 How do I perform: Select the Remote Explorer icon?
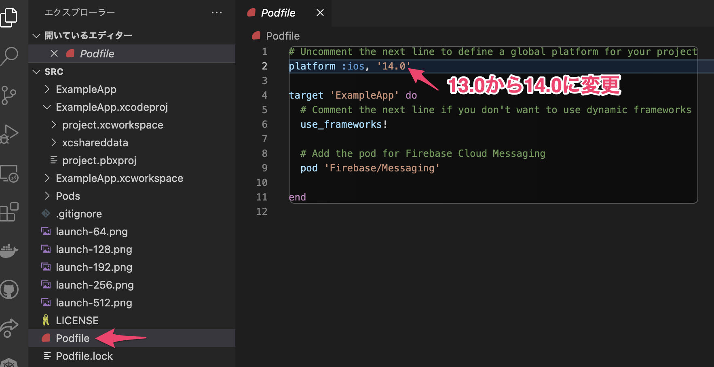(x=10, y=173)
